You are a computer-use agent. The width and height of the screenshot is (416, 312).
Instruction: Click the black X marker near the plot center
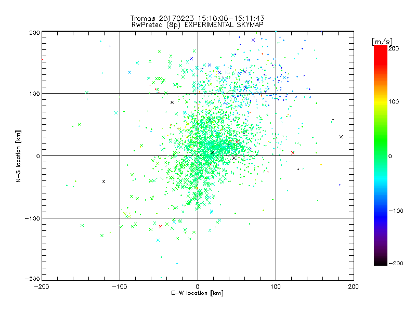point(213,152)
